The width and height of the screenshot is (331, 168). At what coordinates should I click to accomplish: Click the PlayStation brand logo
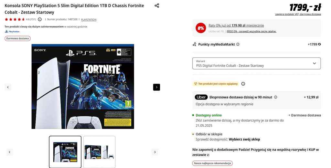click(12, 32)
